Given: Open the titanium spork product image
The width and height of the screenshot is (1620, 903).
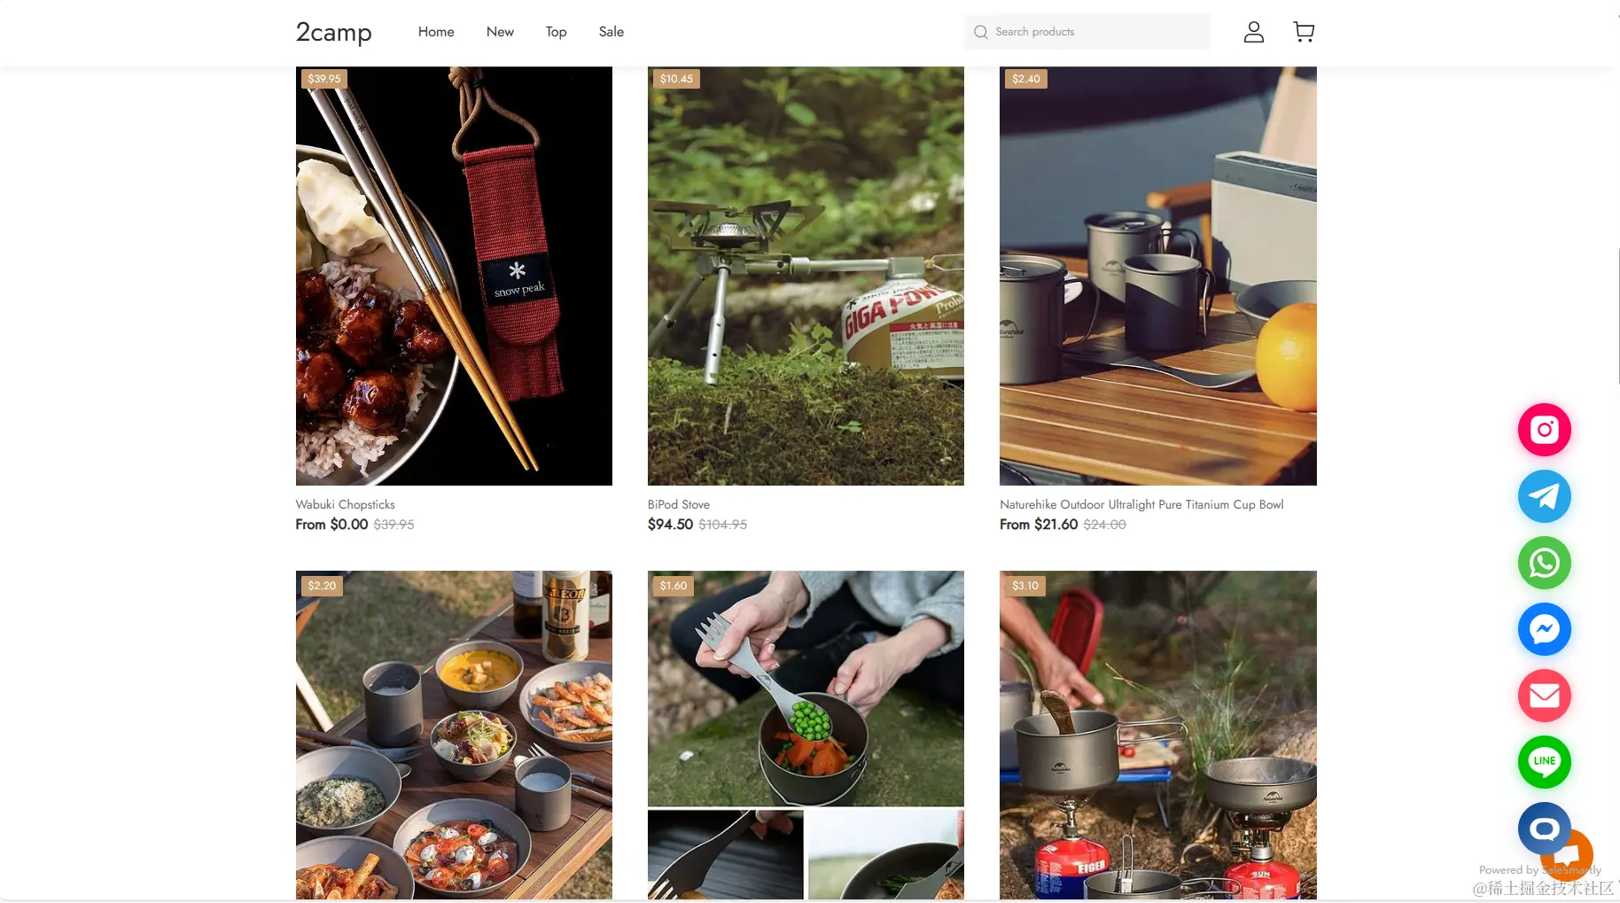Looking at the screenshot, I should point(806,735).
